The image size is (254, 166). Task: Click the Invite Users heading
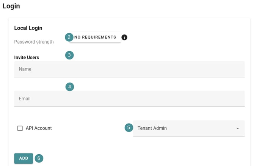click(x=27, y=57)
